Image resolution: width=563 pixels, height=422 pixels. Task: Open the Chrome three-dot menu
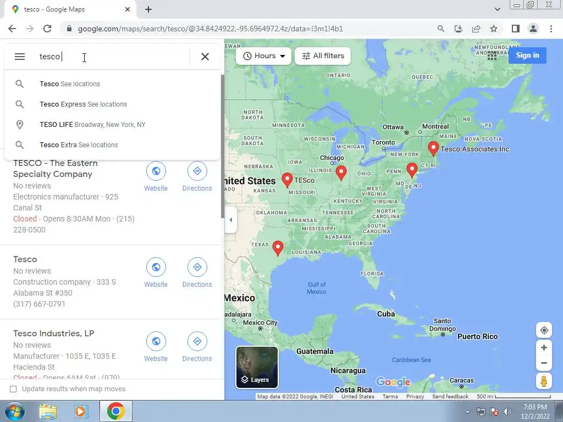coord(551,29)
